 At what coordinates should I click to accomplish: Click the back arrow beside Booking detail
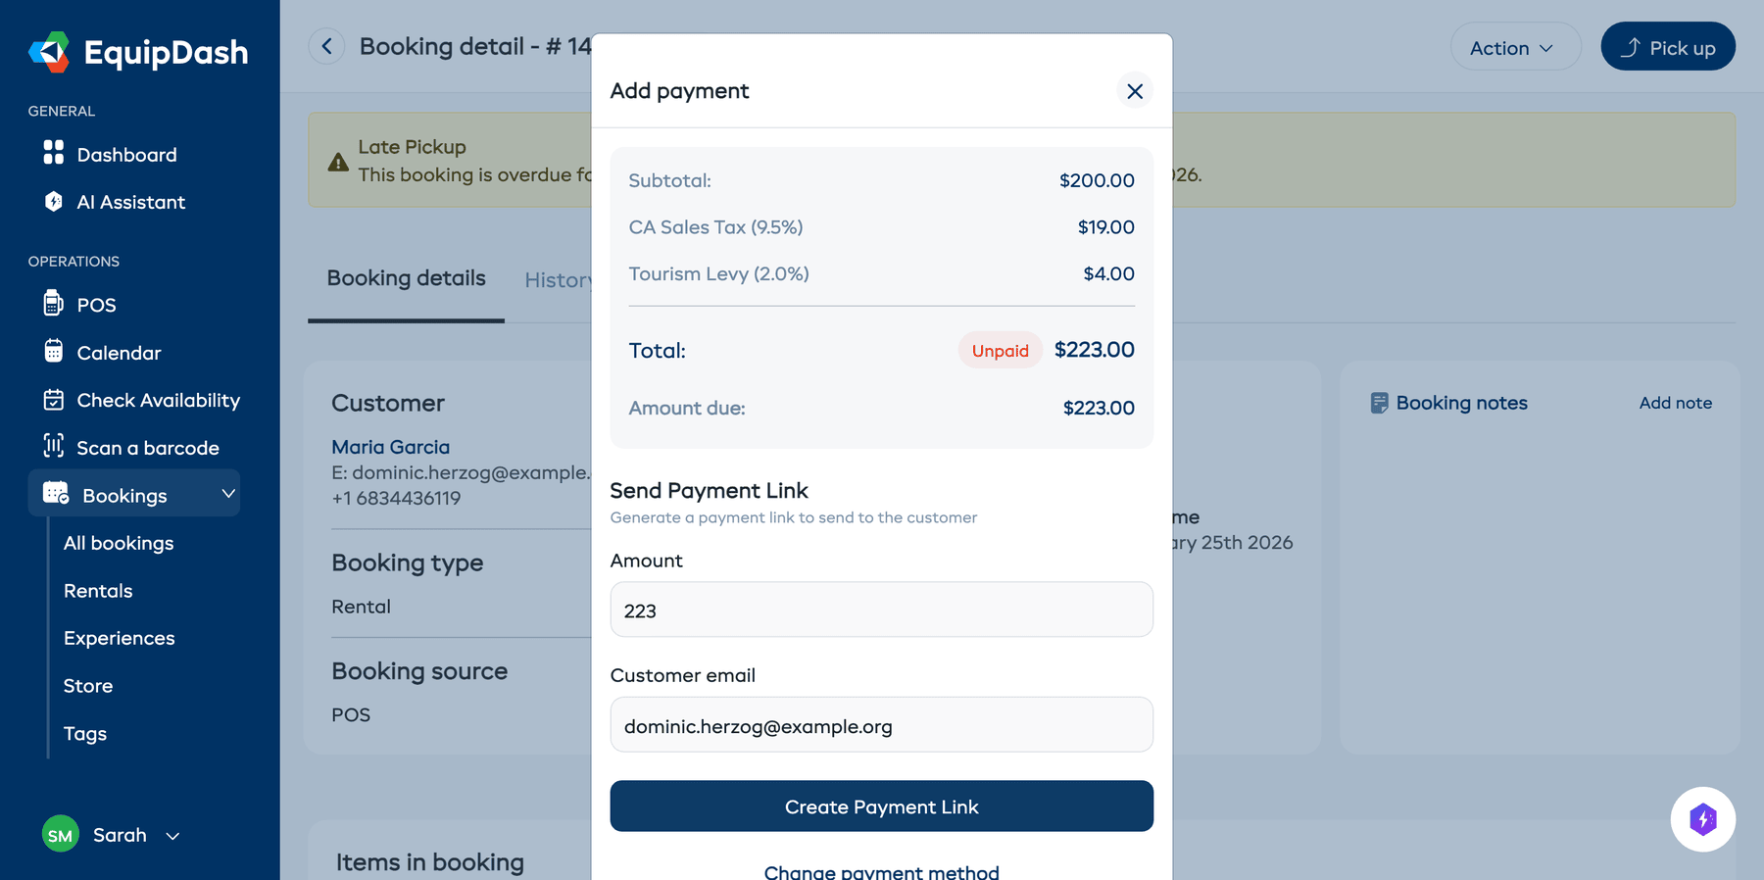(x=326, y=46)
